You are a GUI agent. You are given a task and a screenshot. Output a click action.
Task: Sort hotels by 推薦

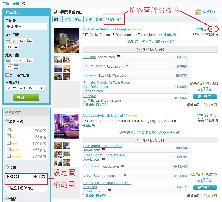[68, 19]
